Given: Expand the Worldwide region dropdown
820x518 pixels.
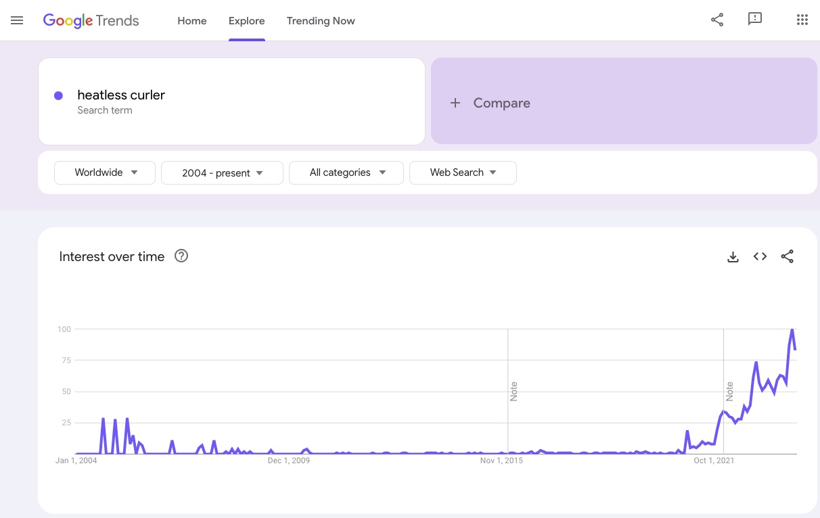Looking at the screenshot, I should tap(105, 172).
